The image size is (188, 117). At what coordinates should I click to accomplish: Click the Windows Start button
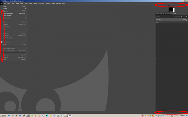coord(3,115)
